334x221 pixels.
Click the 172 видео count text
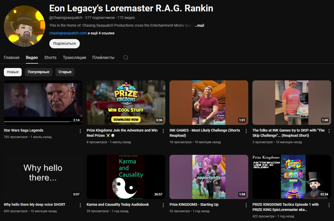[126, 18]
